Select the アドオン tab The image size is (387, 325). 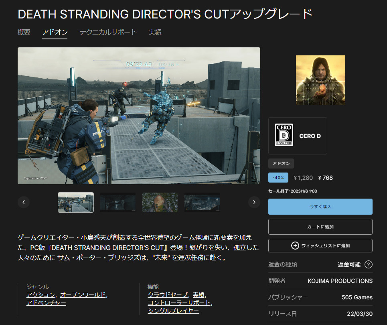(x=55, y=32)
